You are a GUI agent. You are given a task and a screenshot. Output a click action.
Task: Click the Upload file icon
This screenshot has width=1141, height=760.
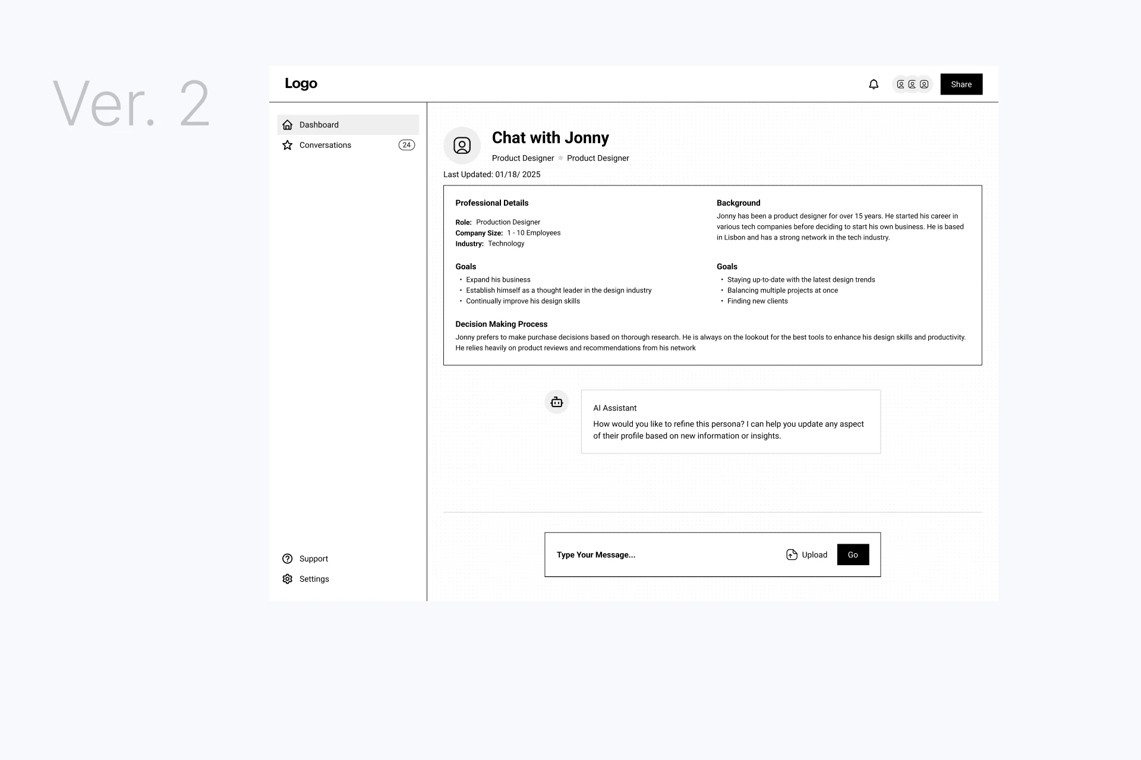(x=792, y=554)
